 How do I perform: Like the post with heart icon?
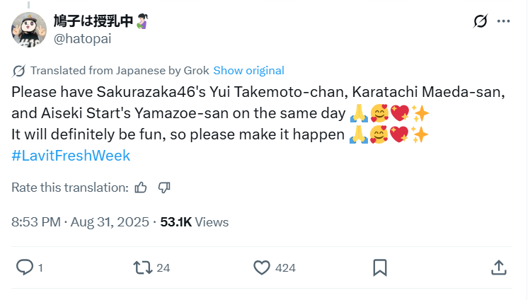click(x=262, y=267)
